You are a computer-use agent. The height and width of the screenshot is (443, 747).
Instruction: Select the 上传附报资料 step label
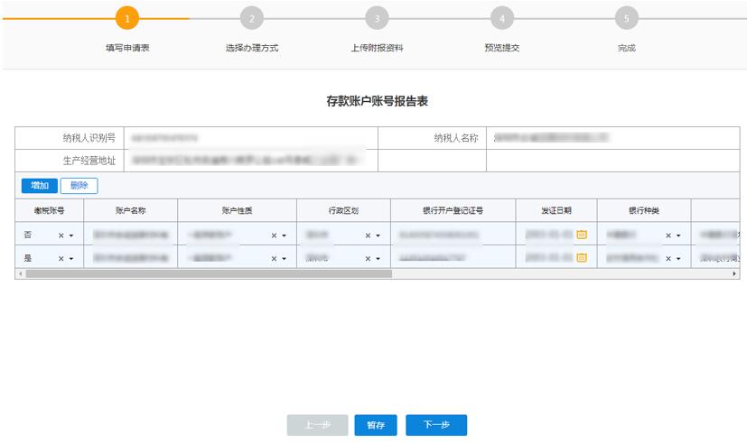[377, 48]
